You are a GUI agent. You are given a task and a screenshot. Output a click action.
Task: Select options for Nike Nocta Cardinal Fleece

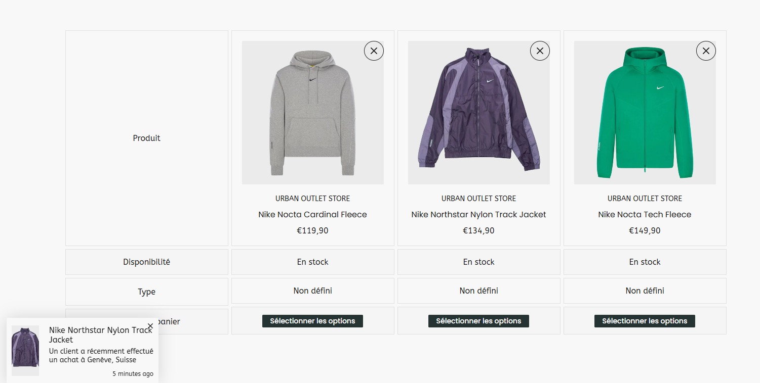[x=312, y=321]
